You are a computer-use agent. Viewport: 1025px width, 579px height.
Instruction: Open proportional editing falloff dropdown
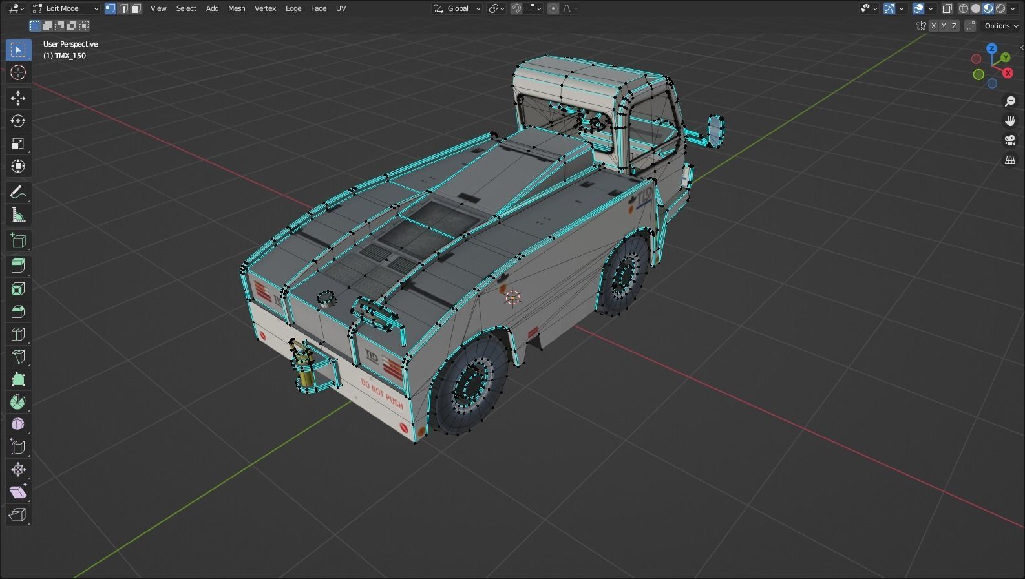tap(571, 8)
